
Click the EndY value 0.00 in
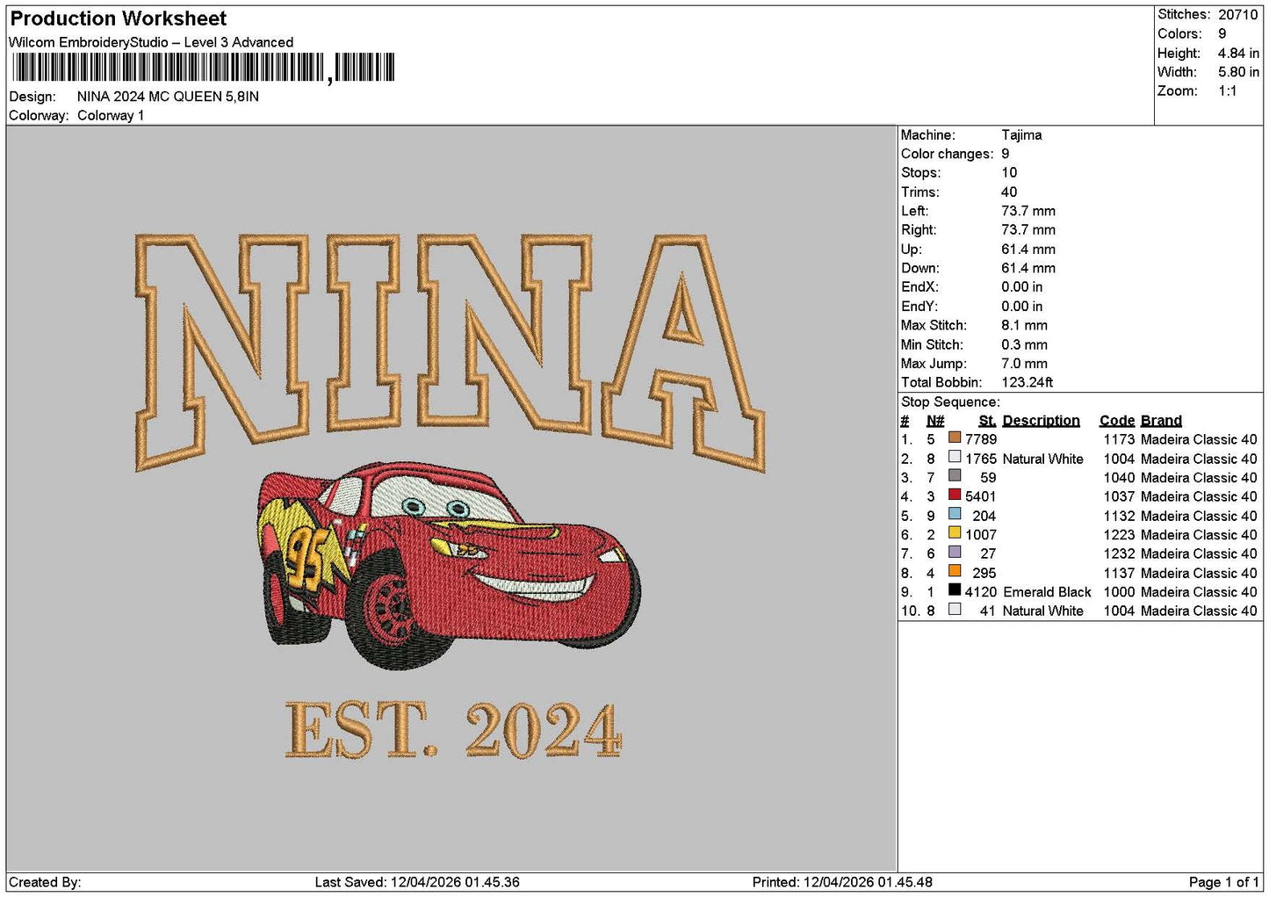(x=1022, y=307)
